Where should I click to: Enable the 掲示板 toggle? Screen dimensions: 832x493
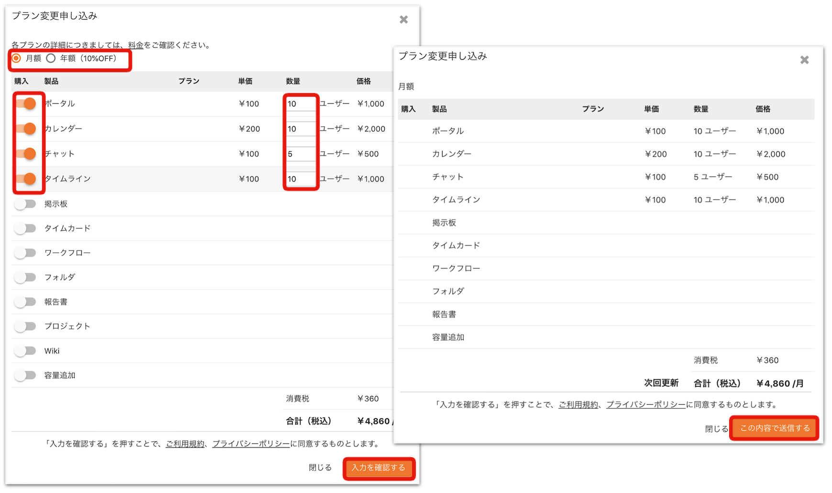click(x=25, y=204)
